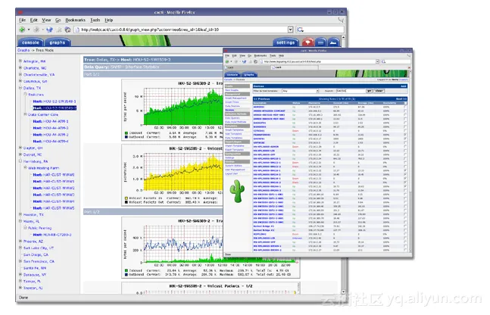Click the page icon in the rear window address bar
The image size is (490, 315).
click(x=77, y=30)
